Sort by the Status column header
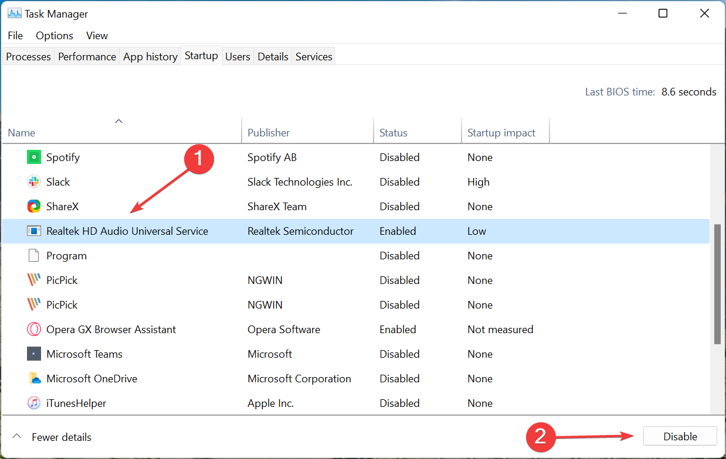Viewport: 726px width, 459px height. pyautogui.click(x=417, y=129)
